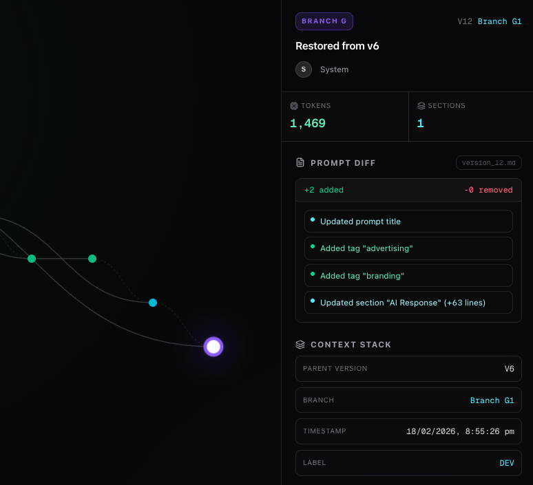Click the sections count value 1
Image resolution: width=533 pixels, height=485 pixels.
421,123
